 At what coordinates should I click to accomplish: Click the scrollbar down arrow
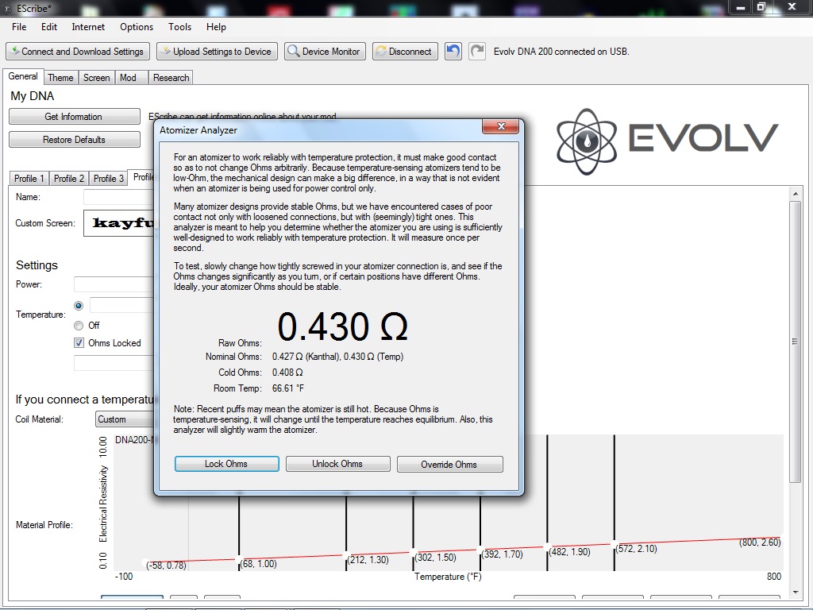tap(795, 592)
